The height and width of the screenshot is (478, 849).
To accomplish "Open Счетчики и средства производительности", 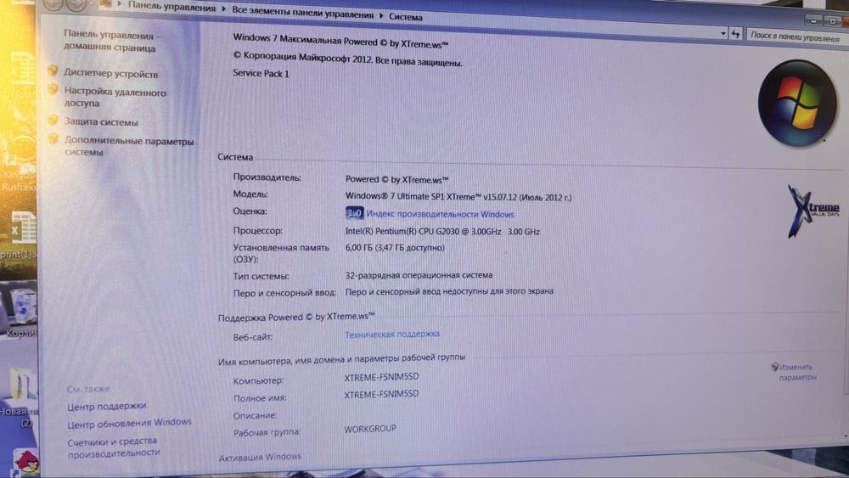I will pos(114,447).
